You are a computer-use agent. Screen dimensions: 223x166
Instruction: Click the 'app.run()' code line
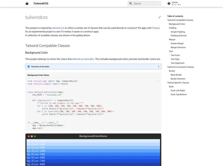click(38, 128)
